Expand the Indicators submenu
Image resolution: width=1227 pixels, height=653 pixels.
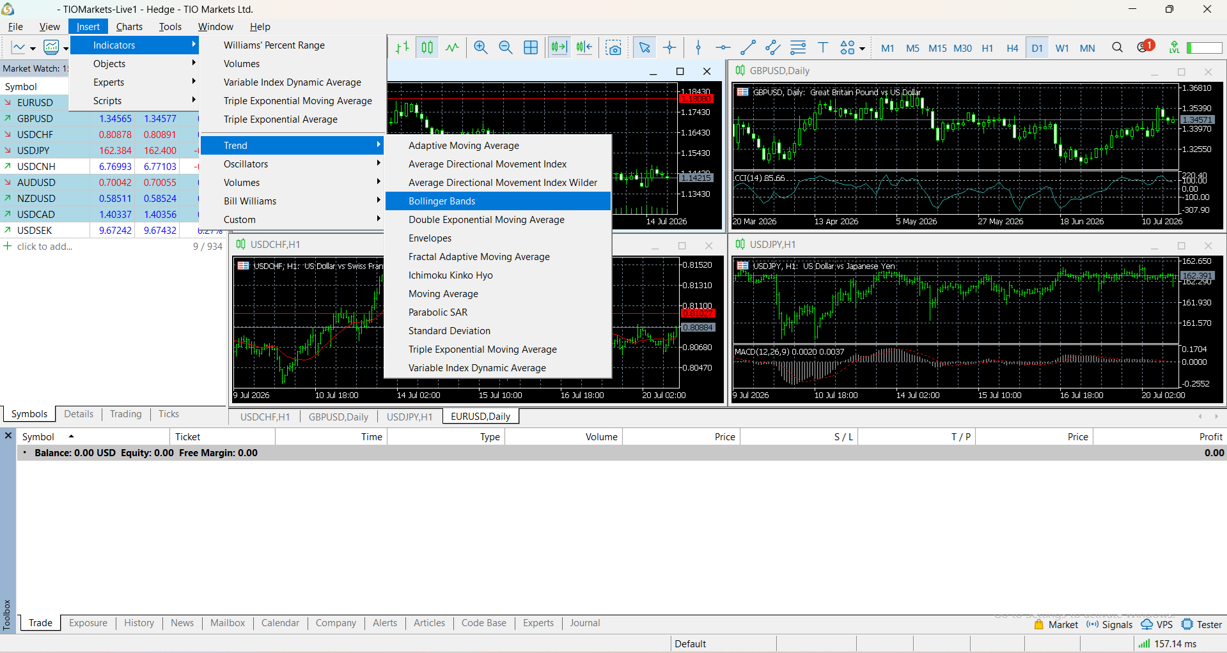coord(134,45)
